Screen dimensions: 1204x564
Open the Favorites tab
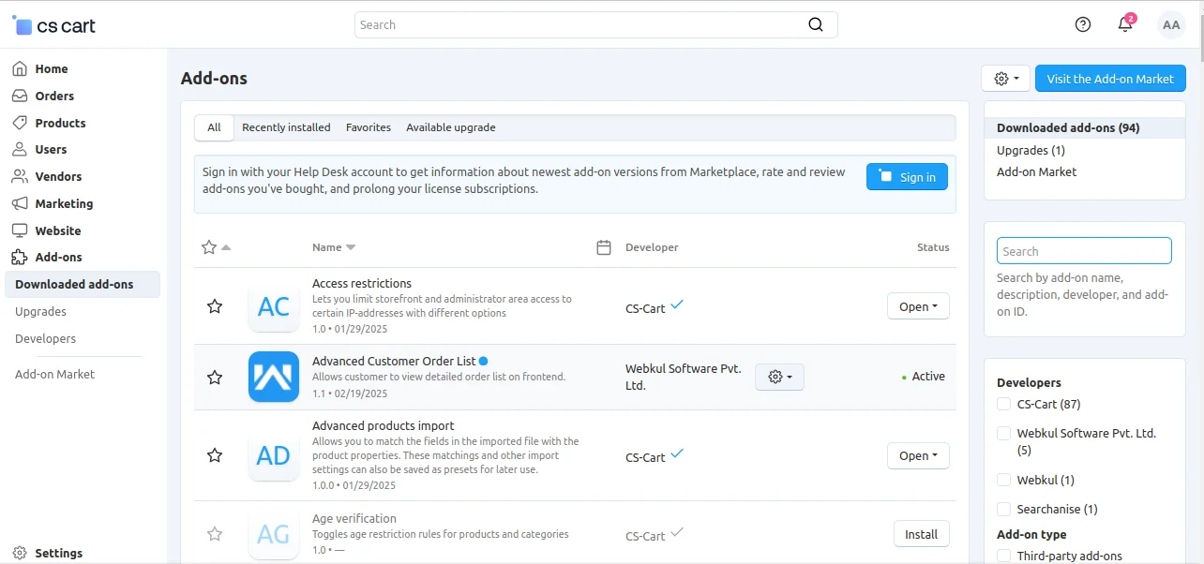click(x=368, y=127)
